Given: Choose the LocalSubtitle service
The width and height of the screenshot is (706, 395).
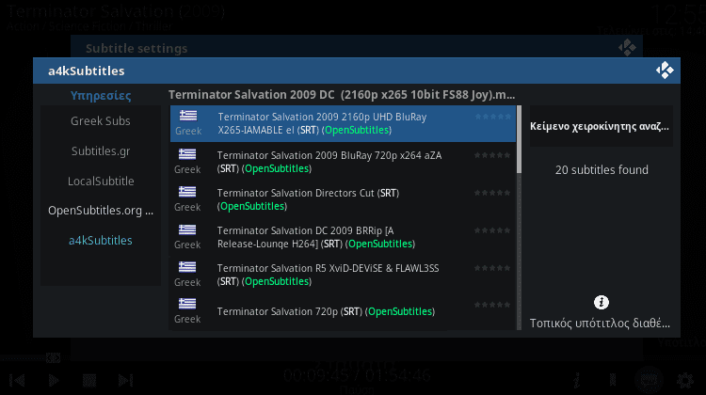Looking at the screenshot, I should pos(101,181).
